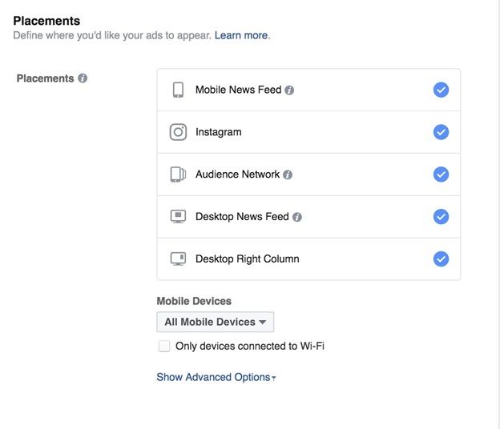Deselect the Desktop News Feed placement

[441, 217]
